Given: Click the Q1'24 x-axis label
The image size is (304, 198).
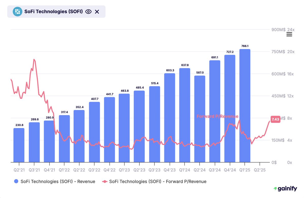Looking at the screenshot, I should (x=185, y=170).
